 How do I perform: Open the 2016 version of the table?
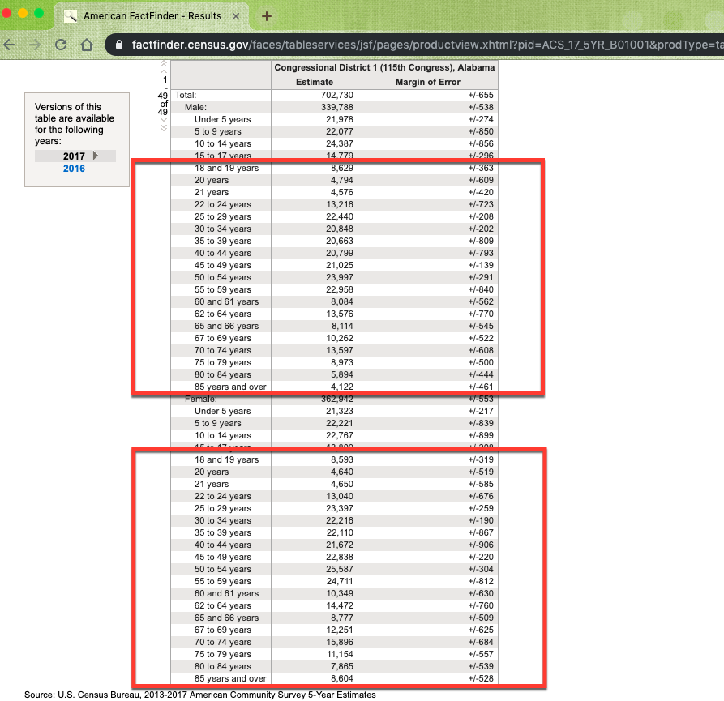(74, 169)
